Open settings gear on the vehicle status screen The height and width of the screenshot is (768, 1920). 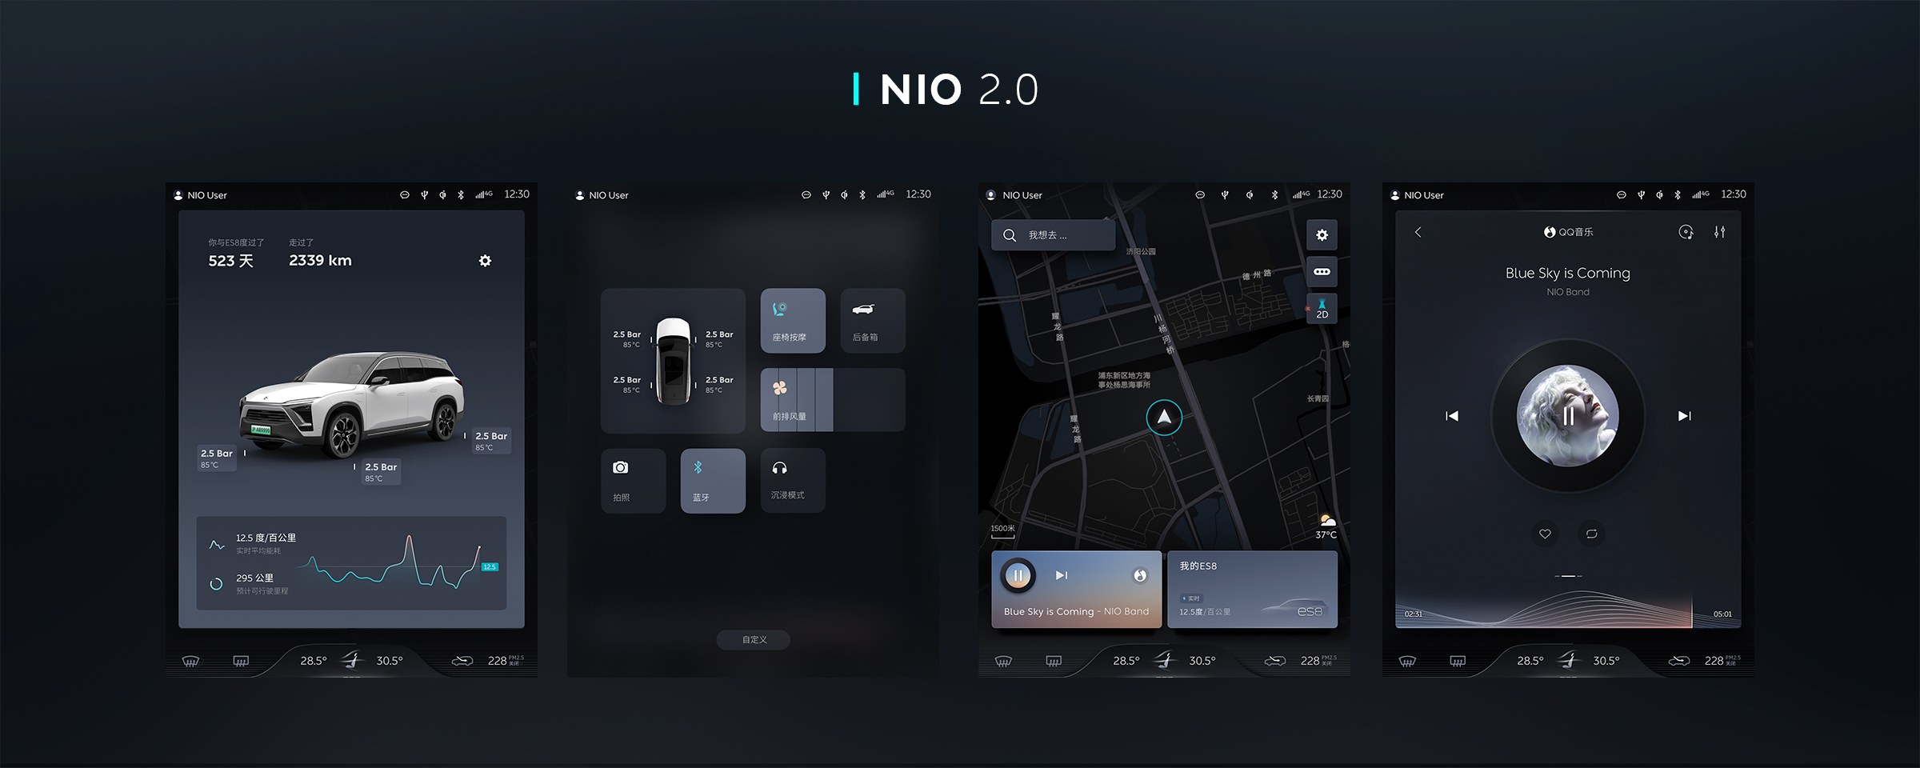click(x=485, y=261)
